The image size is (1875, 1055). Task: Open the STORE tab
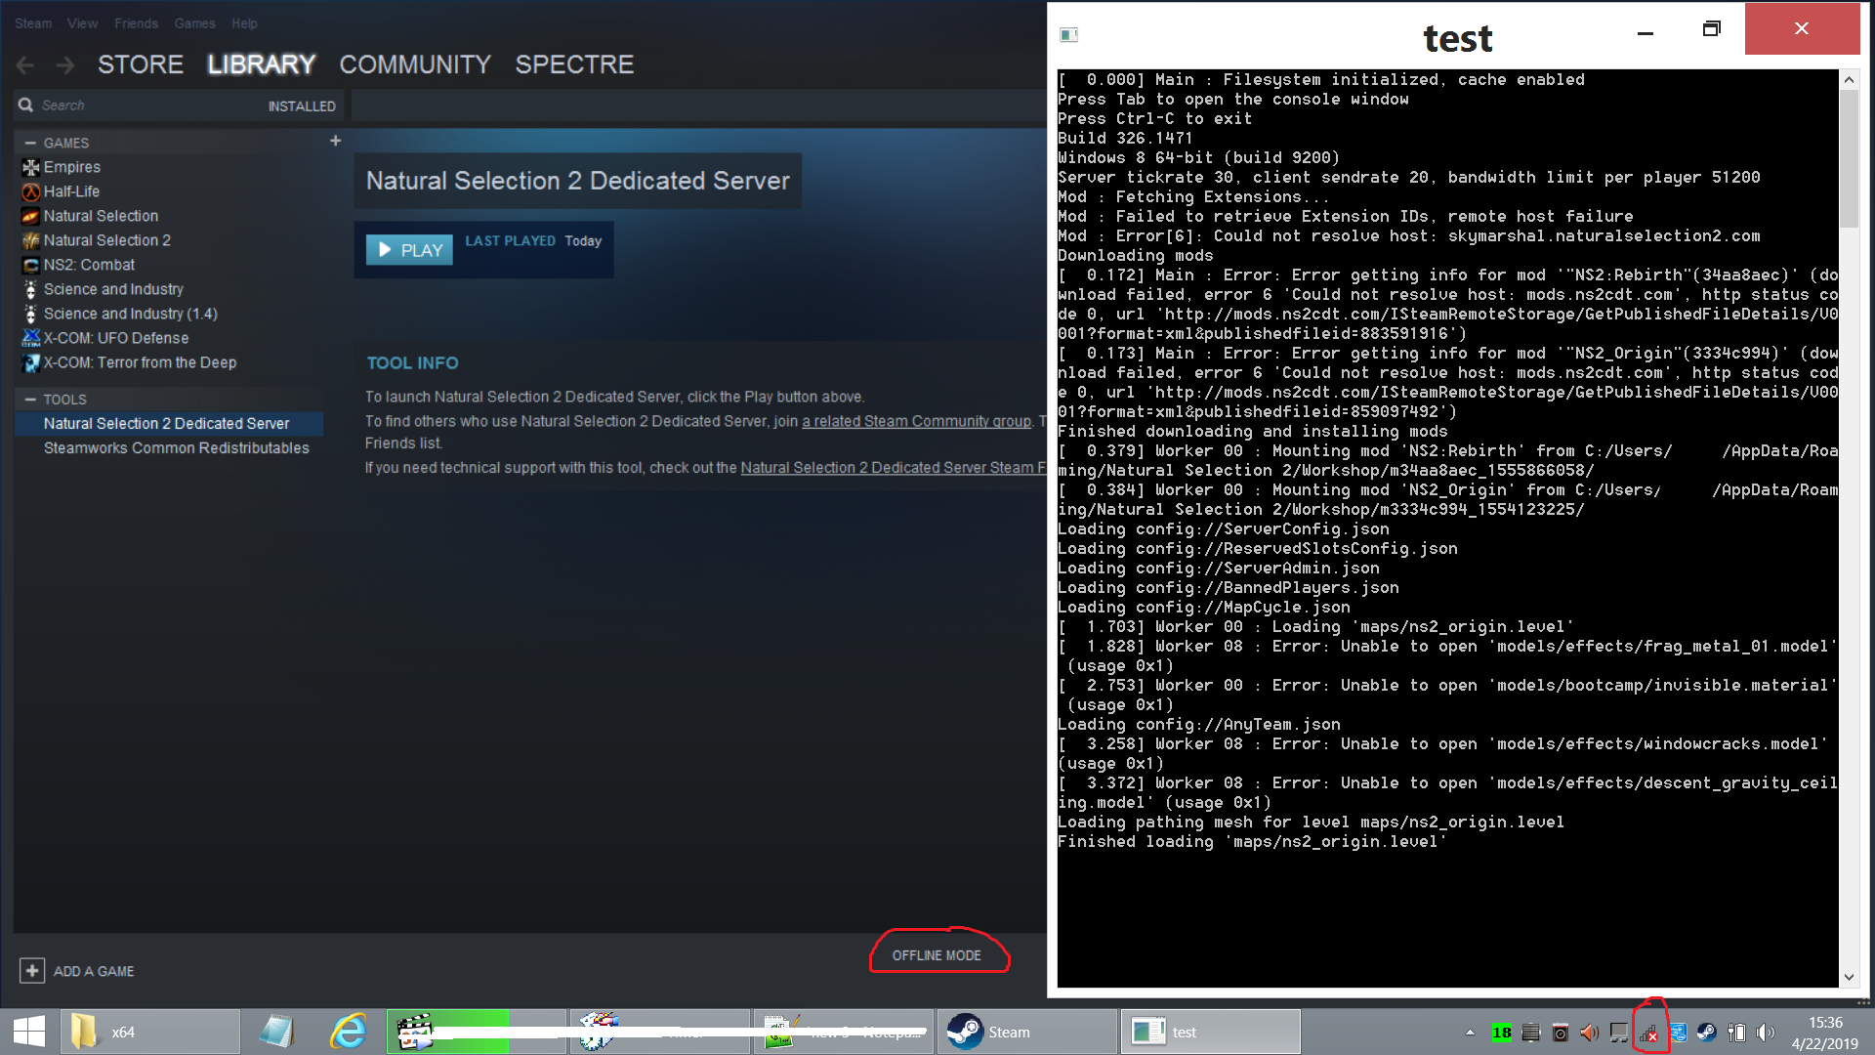pos(140,64)
